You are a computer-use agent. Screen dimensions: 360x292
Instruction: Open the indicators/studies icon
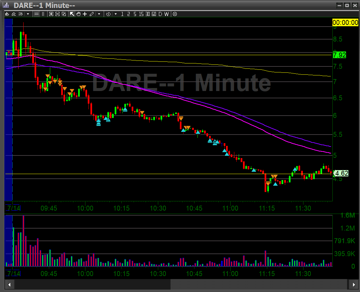pyautogui.click(x=14, y=14)
